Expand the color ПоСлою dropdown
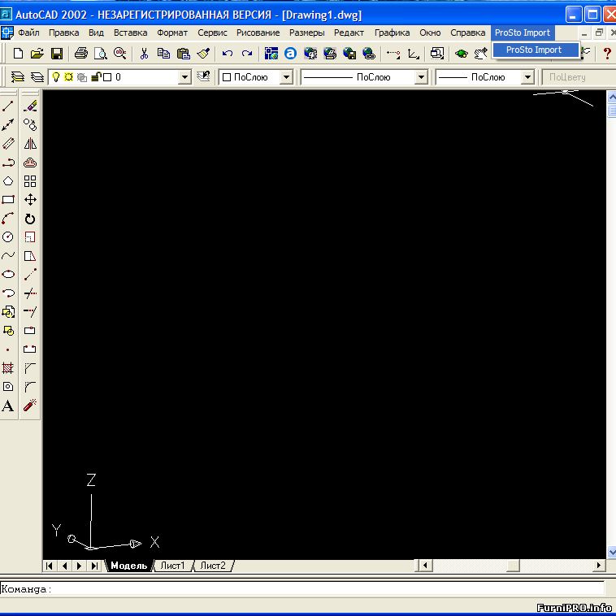This screenshot has height=616, width=616. click(286, 77)
